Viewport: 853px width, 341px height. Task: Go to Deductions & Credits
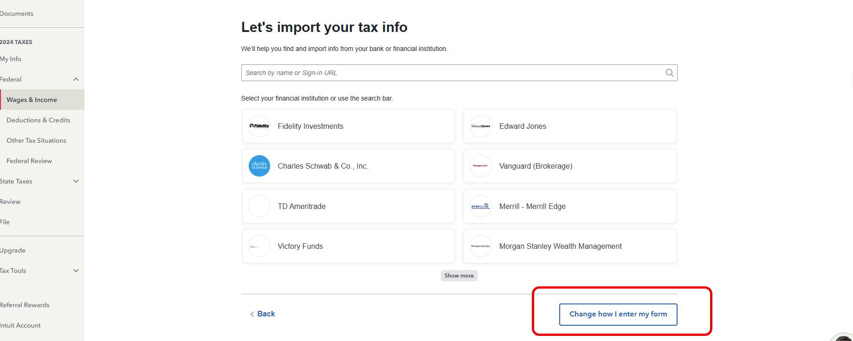tap(38, 120)
